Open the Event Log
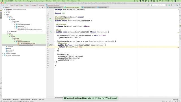 coord(175,99)
